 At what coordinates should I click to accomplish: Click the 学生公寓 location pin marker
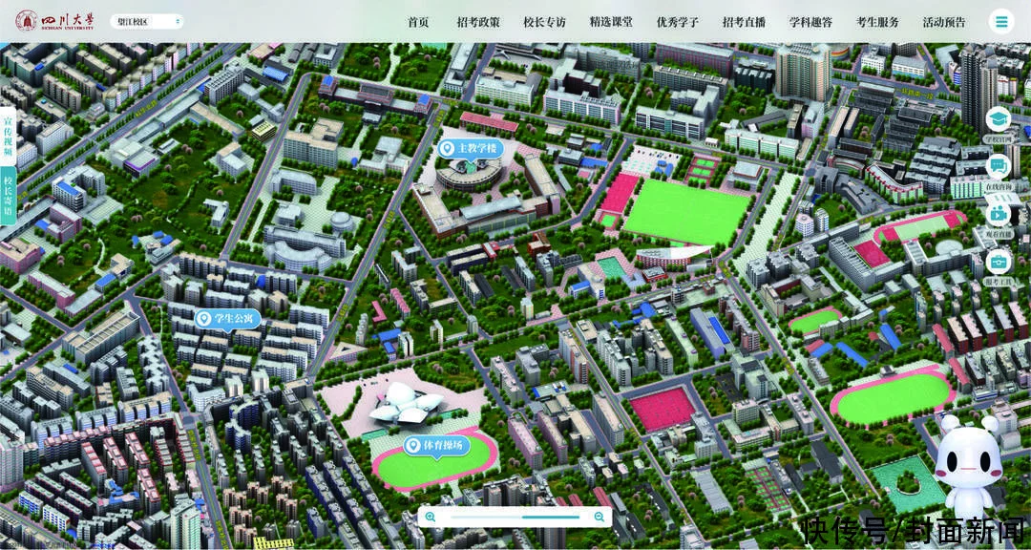point(228,321)
